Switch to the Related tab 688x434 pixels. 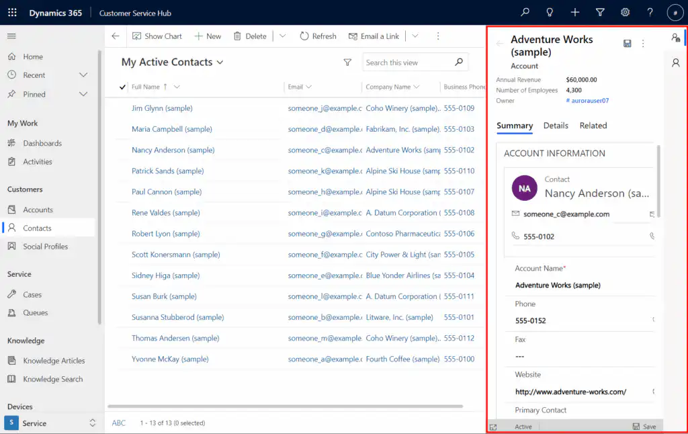tap(593, 126)
